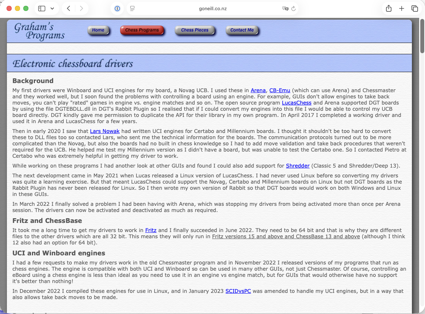Follow the CB-Emu link
425x314 pixels.
(x=280, y=90)
